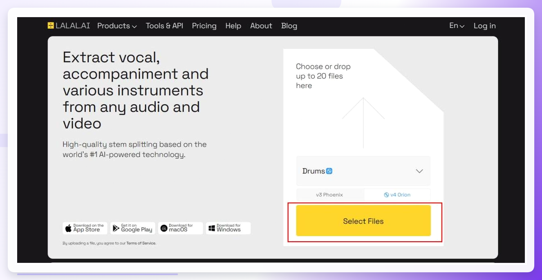Click the 'Extract vocal, accompaniment' headline
The height and width of the screenshot is (280, 542).
(136, 90)
